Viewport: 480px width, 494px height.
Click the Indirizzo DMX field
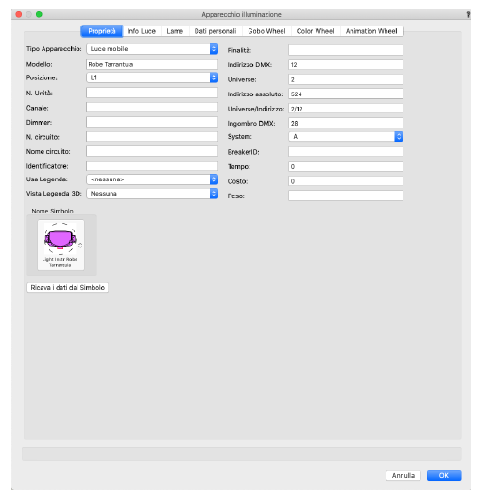point(346,64)
